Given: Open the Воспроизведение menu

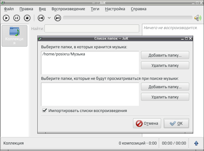Looking at the screenshot, I should coord(68,9).
